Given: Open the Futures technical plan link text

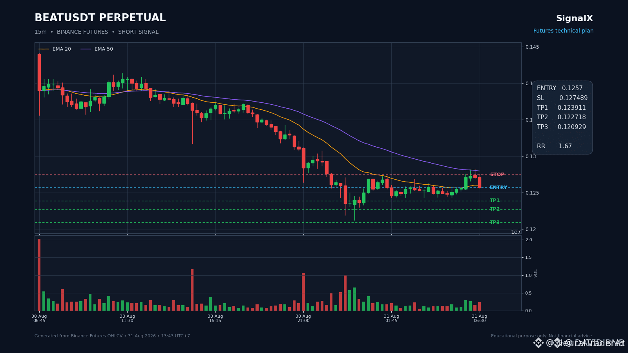Looking at the screenshot, I should 563,31.
